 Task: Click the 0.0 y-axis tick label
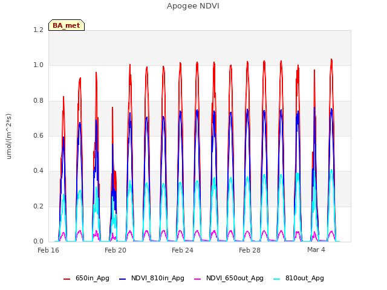[39, 241]
